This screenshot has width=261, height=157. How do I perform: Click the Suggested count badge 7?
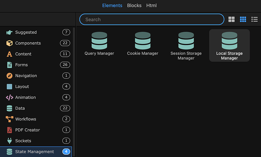[66, 32]
